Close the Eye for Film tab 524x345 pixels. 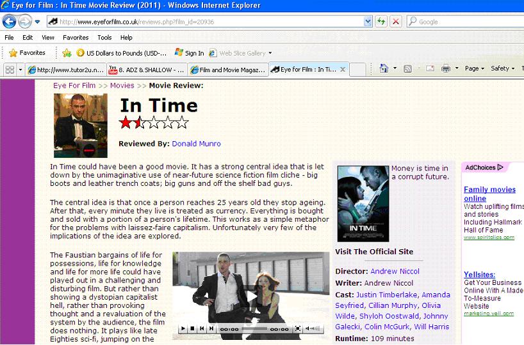343,70
